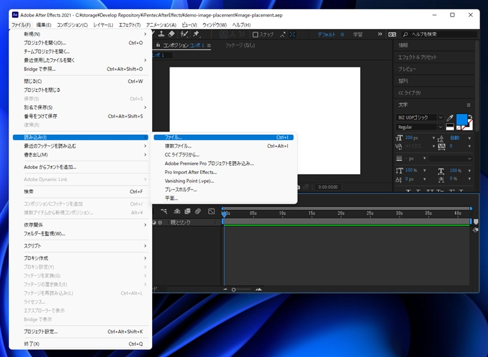Expand the 書き出し(M) submenu
Viewport: 488px width, 357px height.
(x=81, y=155)
